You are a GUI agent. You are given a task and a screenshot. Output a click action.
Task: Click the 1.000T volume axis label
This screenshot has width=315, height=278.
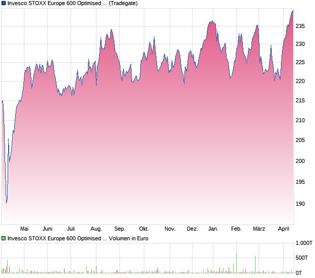click(304, 243)
